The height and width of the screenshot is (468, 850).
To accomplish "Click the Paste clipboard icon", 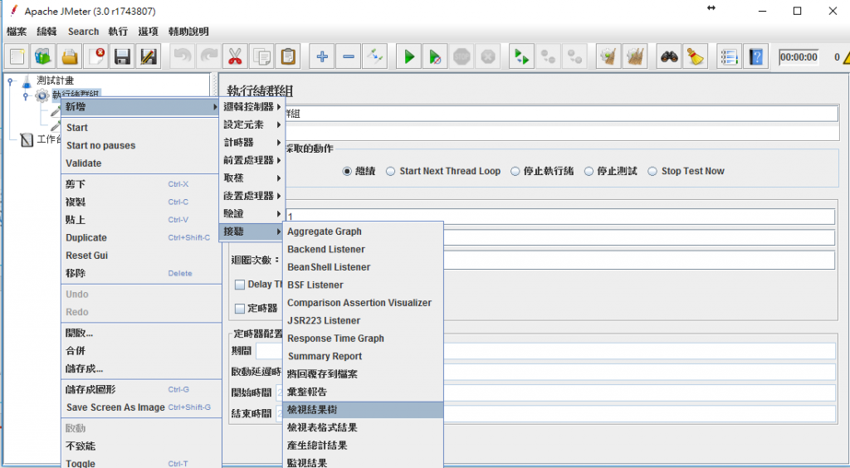I will 288,56.
